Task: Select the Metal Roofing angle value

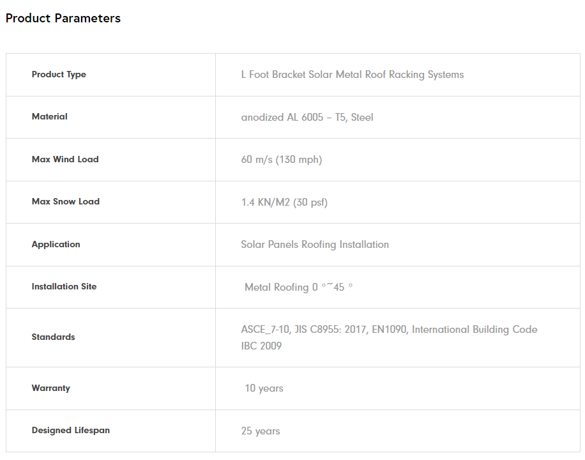Action: [298, 287]
